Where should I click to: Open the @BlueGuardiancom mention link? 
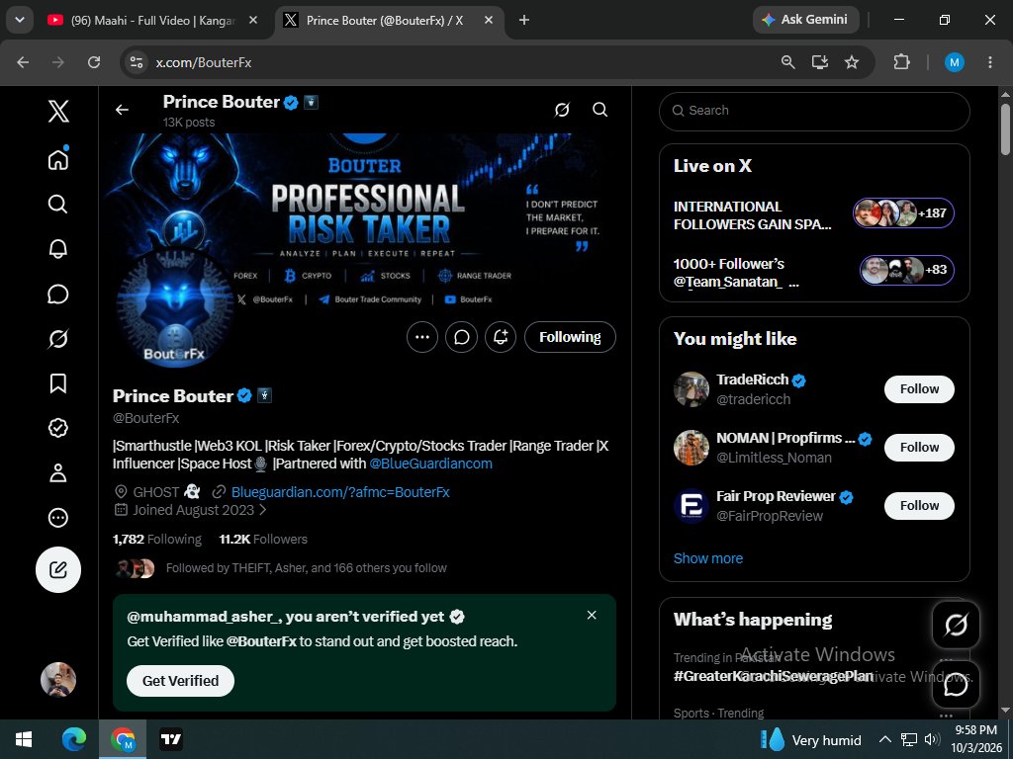click(431, 464)
